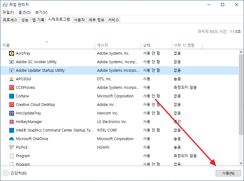Switch to the 앱 기록 tab
Viewport: 244px width, 181px height.
click(38, 20)
